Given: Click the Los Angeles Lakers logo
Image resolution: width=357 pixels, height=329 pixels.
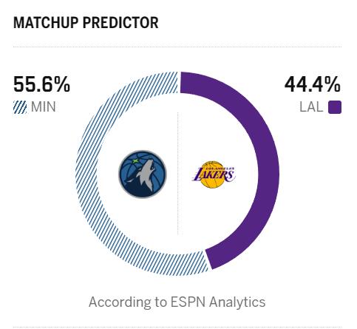Looking at the screenshot, I should tap(214, 174).
